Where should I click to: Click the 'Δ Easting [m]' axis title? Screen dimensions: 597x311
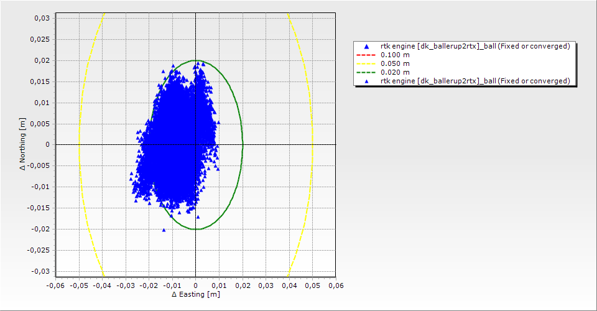tap(196, 294)
